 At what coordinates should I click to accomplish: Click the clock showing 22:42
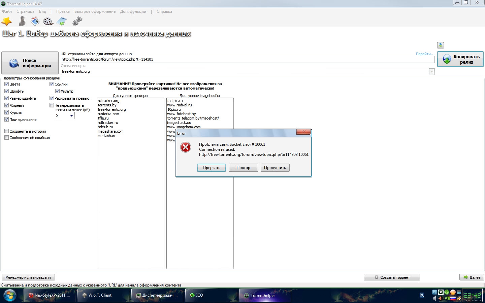tap(472, 295)
